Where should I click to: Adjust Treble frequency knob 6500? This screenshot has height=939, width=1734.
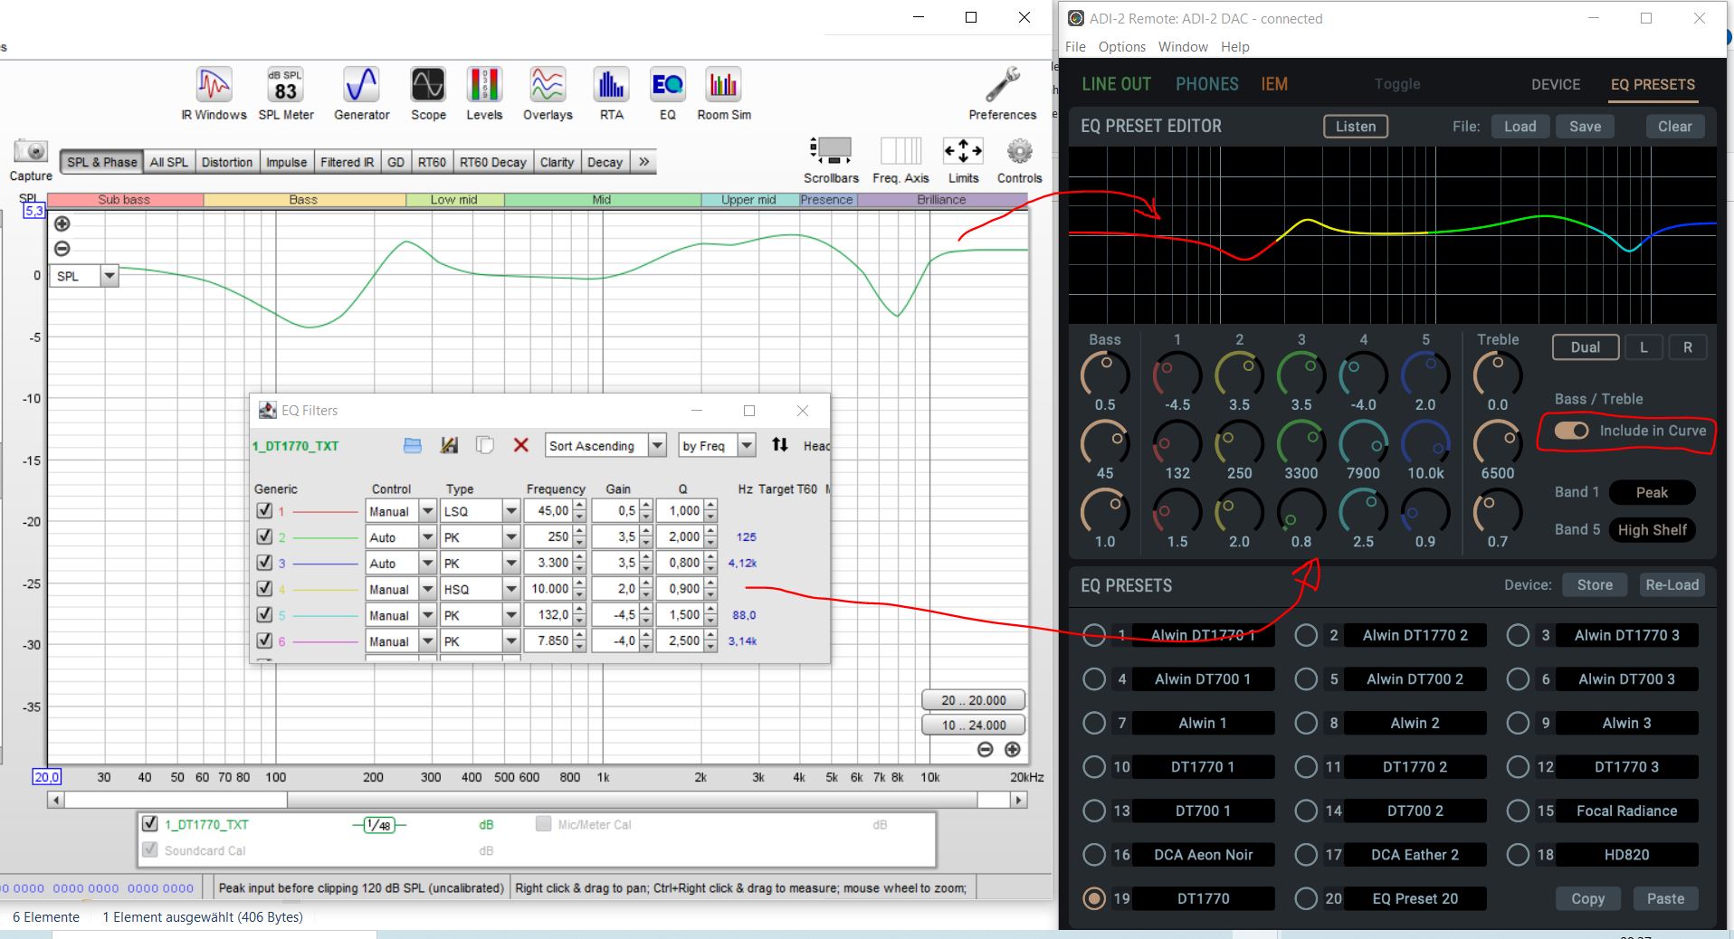(1498, 442)
